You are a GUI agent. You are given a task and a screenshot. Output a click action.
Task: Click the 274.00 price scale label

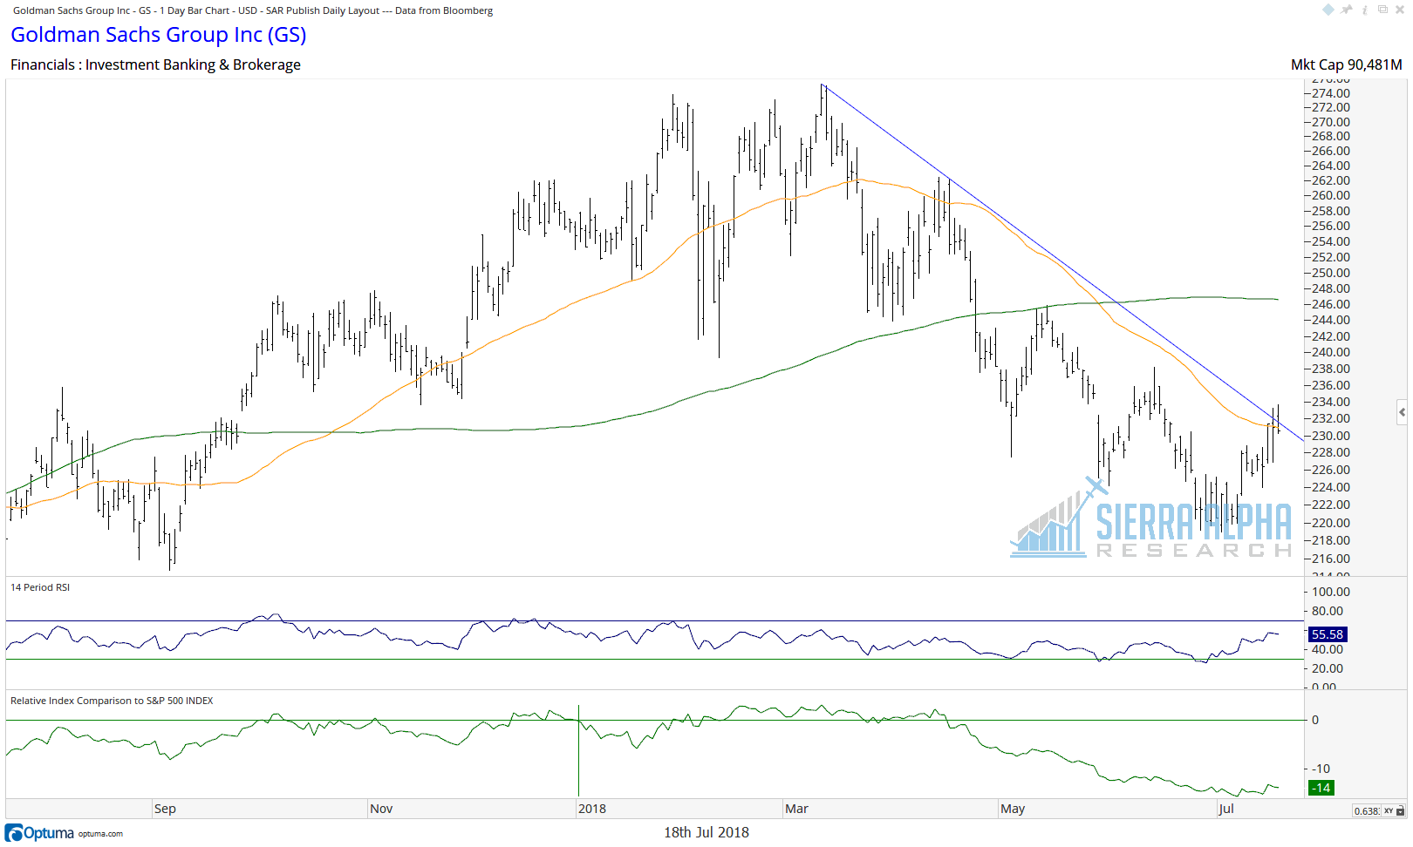click(1331, 93)
